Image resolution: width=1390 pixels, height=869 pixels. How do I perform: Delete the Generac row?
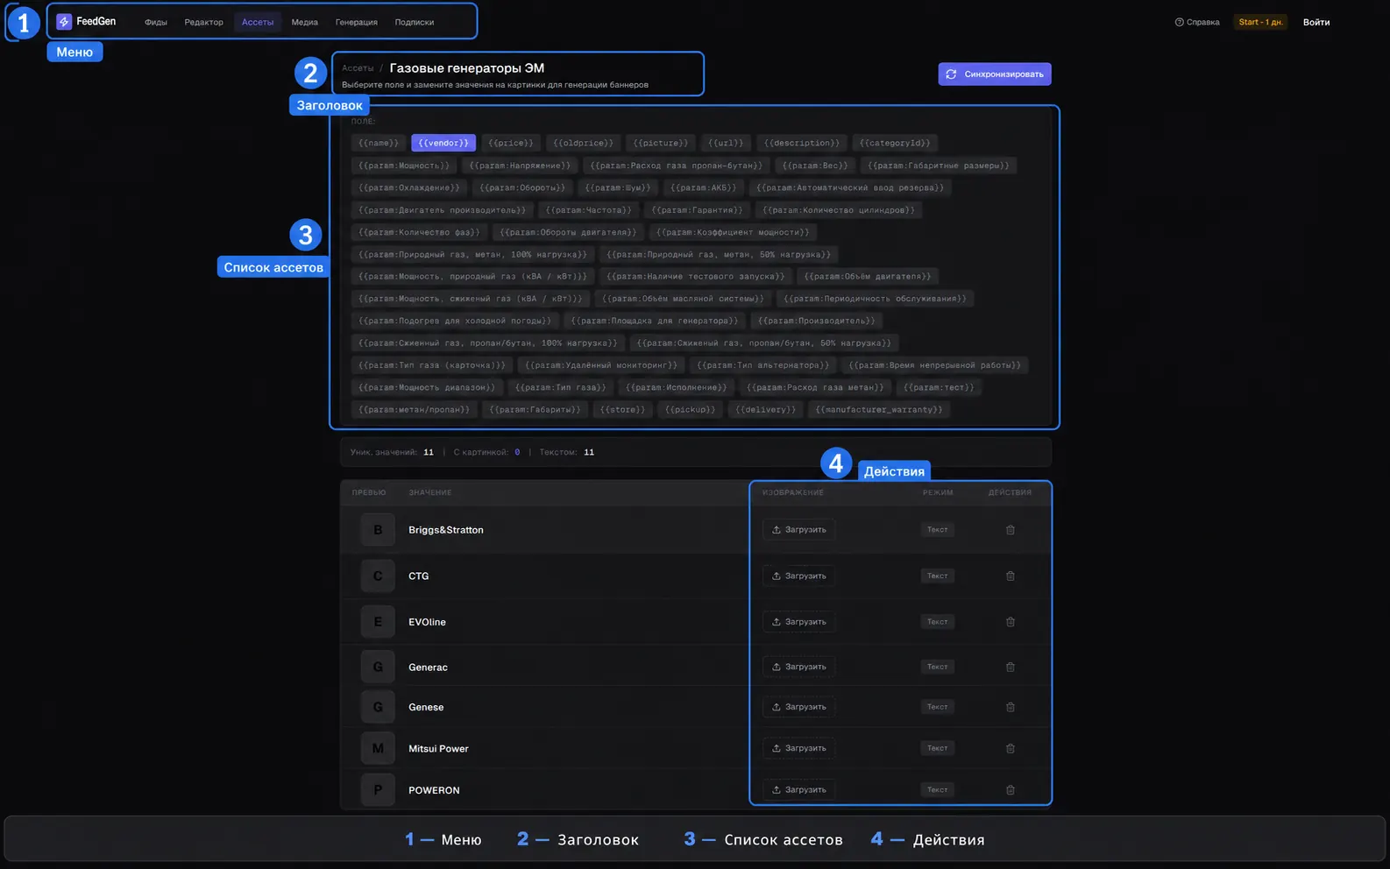pyautogui.click(x=1010, y=668)
